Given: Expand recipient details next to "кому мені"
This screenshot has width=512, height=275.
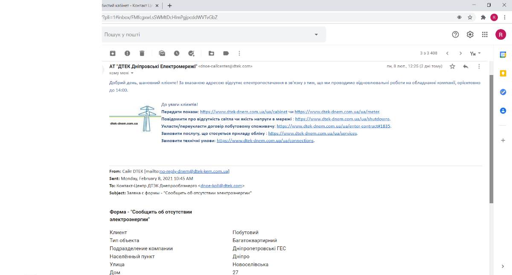Looking at the screenshot, I should [x=132, y=73].
